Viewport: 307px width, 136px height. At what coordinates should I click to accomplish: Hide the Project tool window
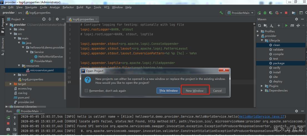[x=63, y=19]
